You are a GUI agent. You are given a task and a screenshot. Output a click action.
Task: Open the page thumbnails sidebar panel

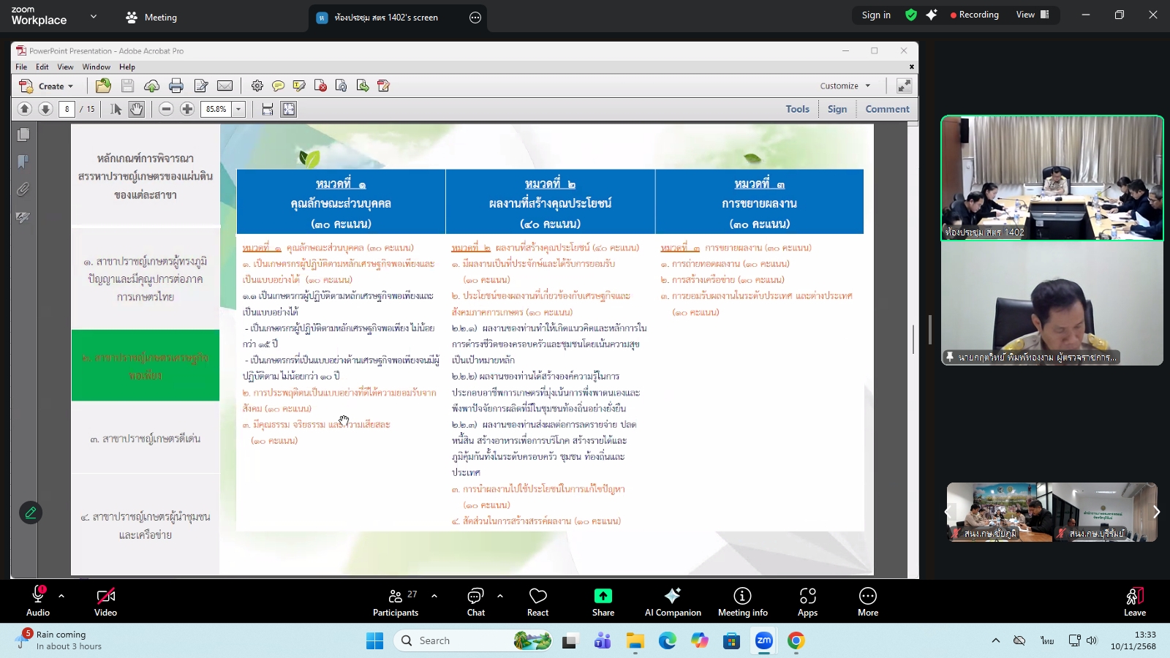[23, 135]
